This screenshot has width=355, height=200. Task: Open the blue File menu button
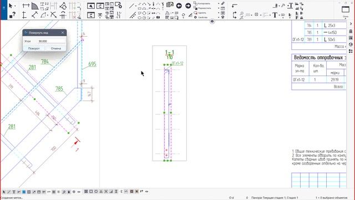point(4,8)
